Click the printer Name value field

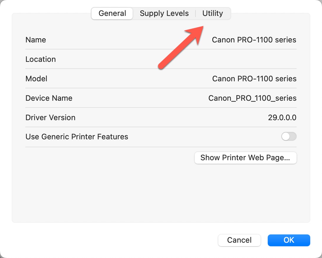pos(254,40)
